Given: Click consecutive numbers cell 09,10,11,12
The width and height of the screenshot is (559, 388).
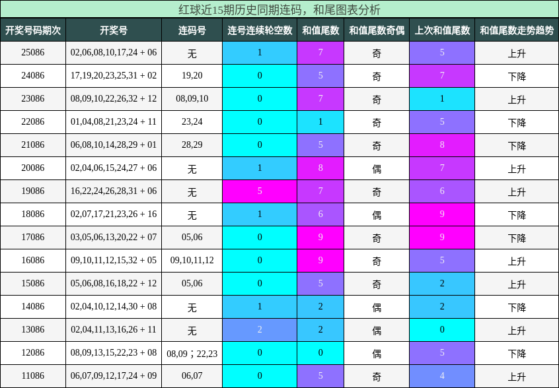Looking at the screenshot, I should pyautogui.click(x=192, y=261).
